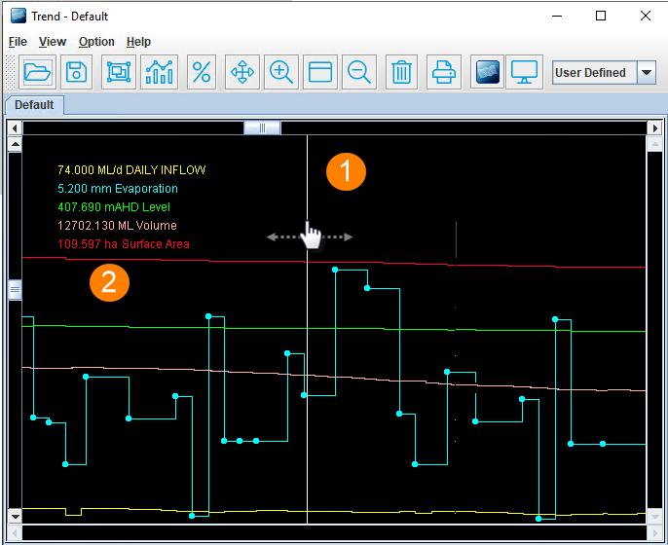Image resolution: width=668 pixels, height=545 pixels.
Task: Open the Option menu
Action: pyautogui.click(x=96, y=42)
